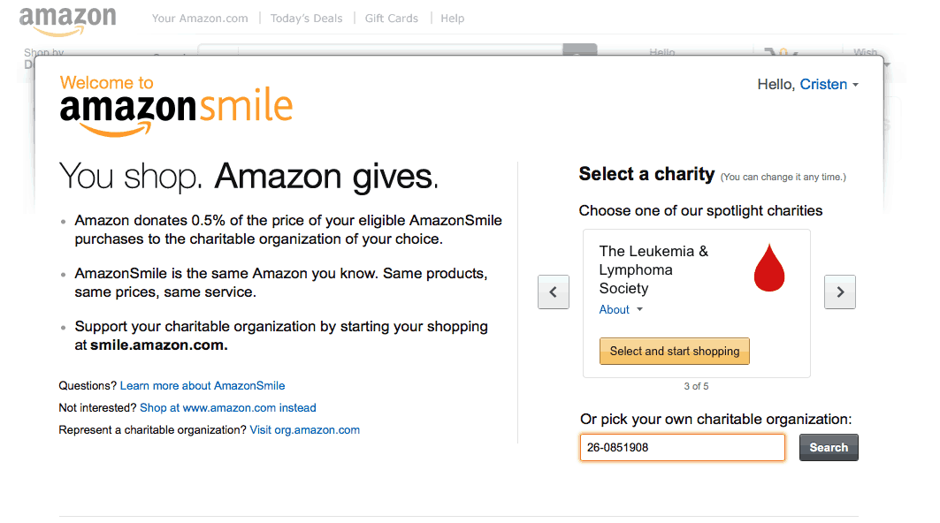This screenshot has width=940, height=523.
Task: Select The Leukemia & Lymphoma Society title
Action: [x=653, y=269]
